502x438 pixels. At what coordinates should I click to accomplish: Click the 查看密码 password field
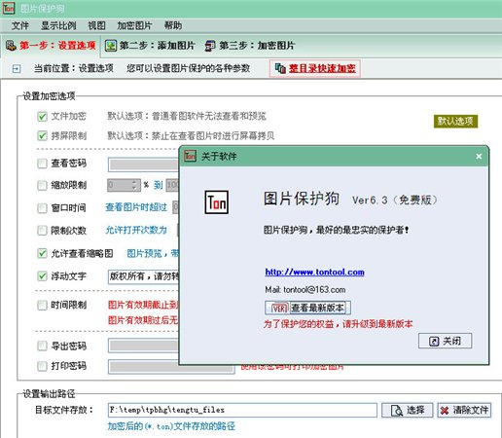143,164
